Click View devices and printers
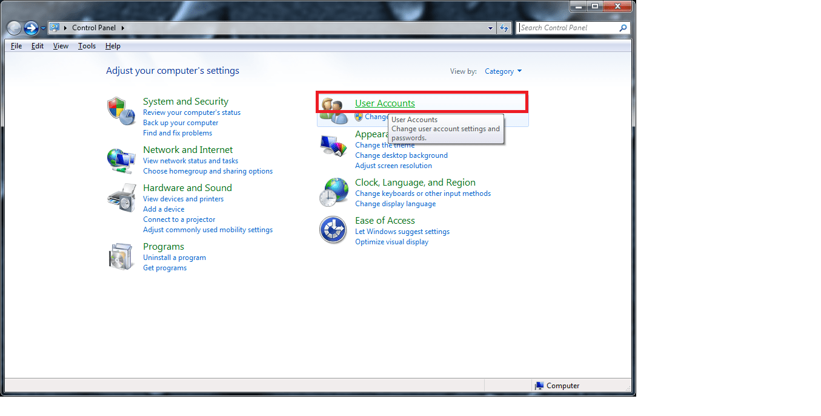821x416 pixels. point(183,199)
